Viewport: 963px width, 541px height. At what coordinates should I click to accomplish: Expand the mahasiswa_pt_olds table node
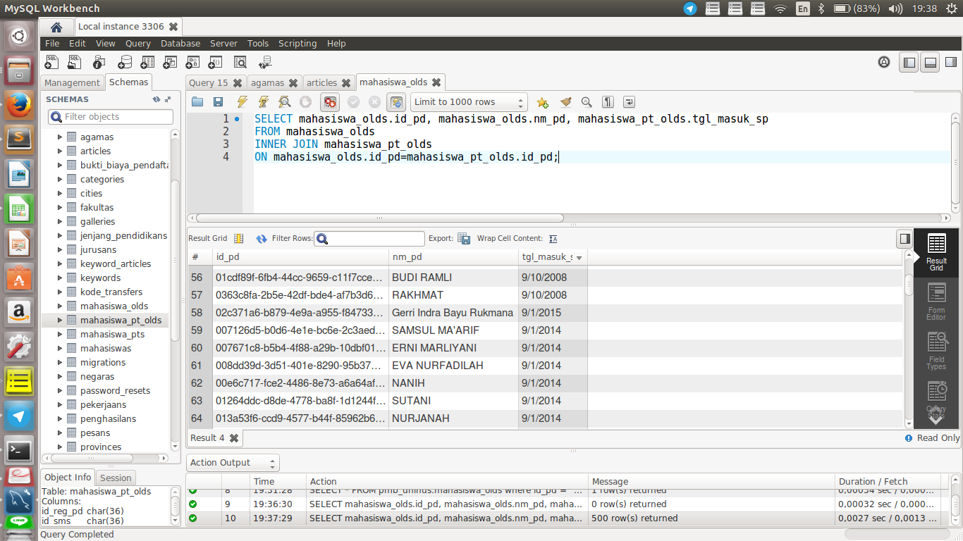59,321
